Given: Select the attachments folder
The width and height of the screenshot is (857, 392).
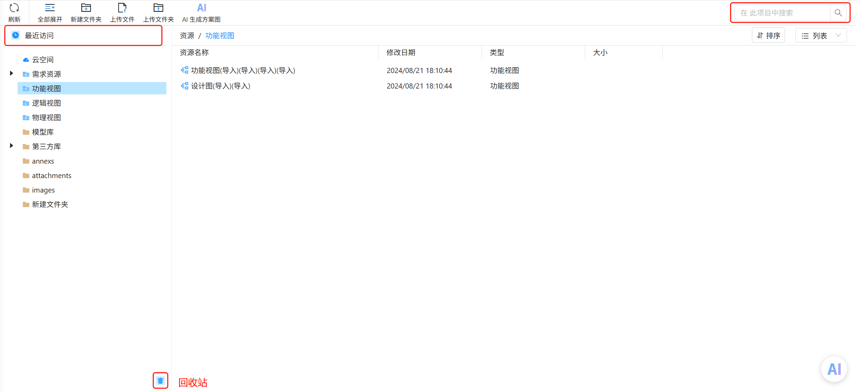Looking at the screenshot, I should click(x=52, y=176).
